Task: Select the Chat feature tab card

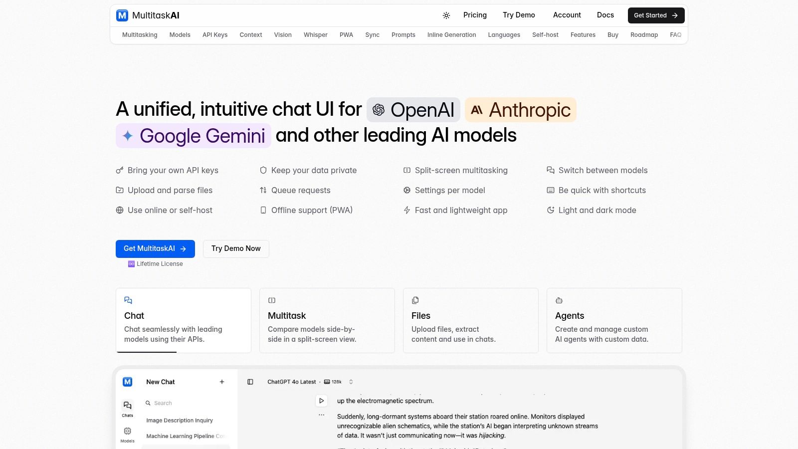Action: tap(184, 320)
